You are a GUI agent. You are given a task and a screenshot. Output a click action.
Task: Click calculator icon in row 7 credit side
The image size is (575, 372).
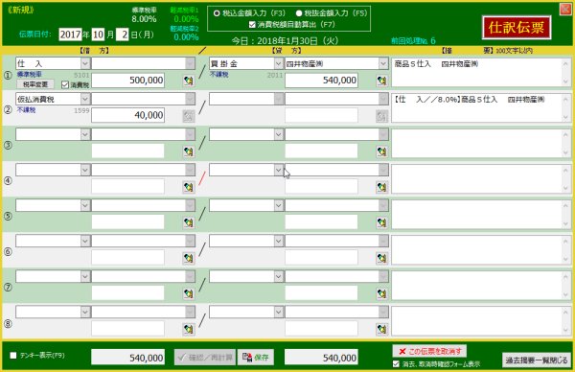tap(381, 293)
